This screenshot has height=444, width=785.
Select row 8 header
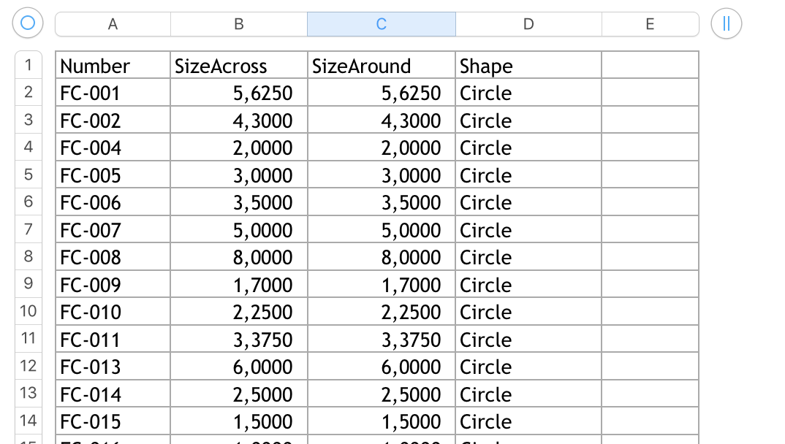tap(29, 256)
